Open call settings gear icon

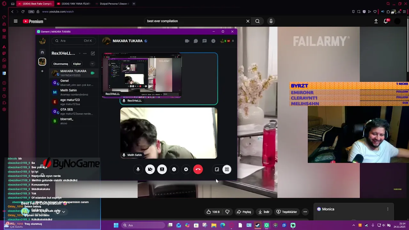tap(186, 169)
